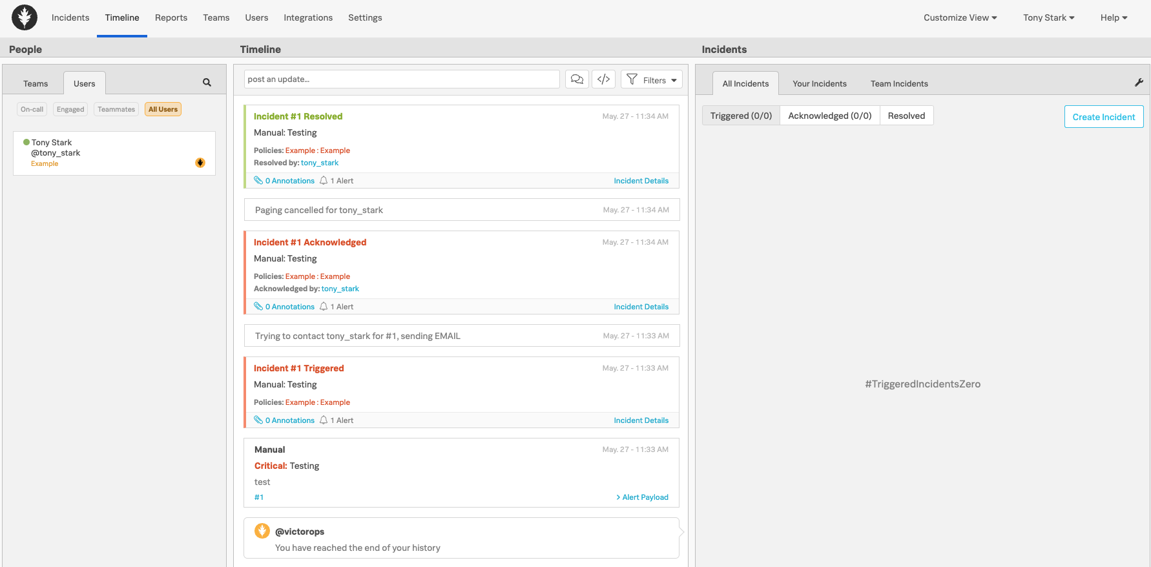This screenshot has height=567, width=1151.
Task: Open Incident Details for the Triggered incident
Action: 641,420
